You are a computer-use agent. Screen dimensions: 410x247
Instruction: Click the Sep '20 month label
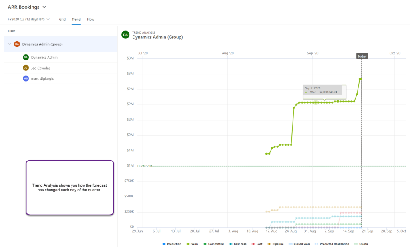[312, 53]
